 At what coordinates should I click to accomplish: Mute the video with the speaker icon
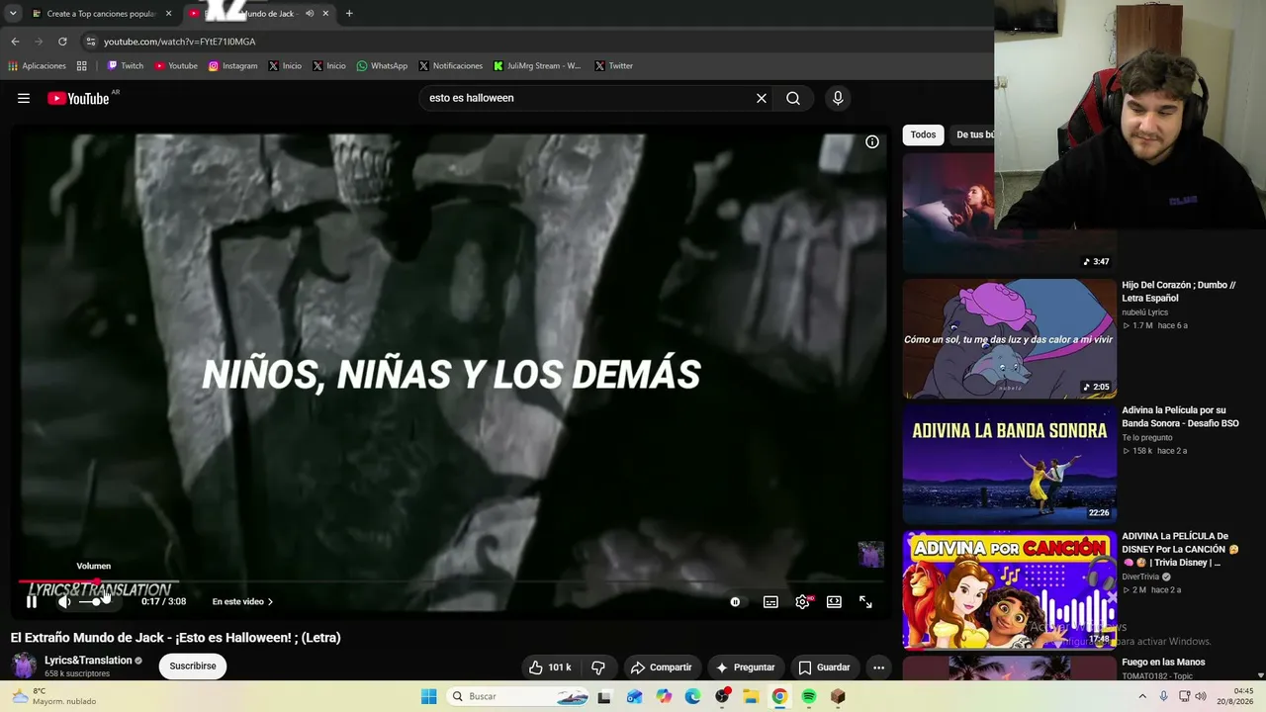(x=64, y=601)
